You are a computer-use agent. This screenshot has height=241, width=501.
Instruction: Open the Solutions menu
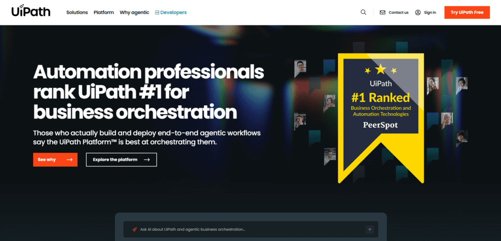tap(77, 12)
